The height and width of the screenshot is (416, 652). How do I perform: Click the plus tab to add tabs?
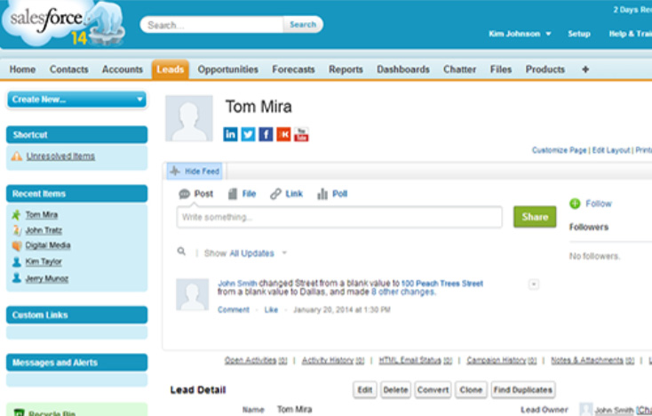coord(585,69)
